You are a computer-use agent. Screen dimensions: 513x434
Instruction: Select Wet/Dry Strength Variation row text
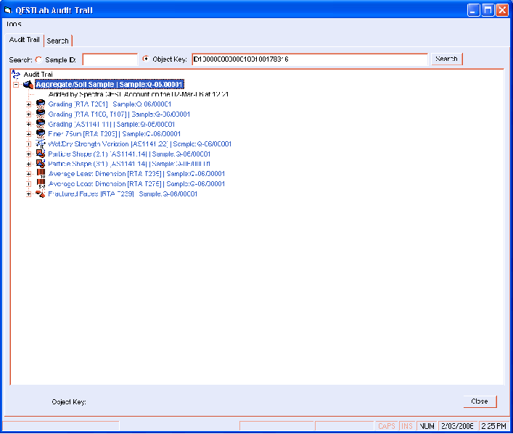[140, 144]
